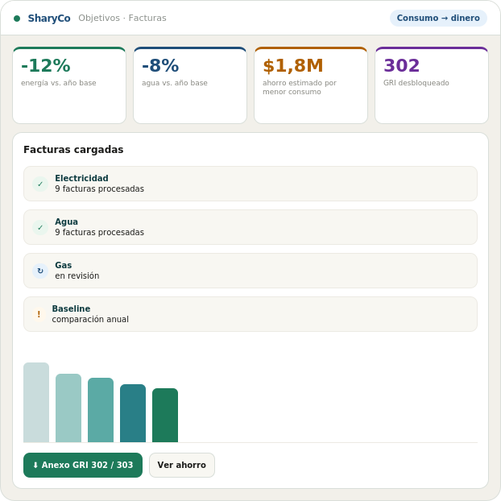Click the refresh icon next to Gas
The image size is (501, 501).
coord(40,271)
